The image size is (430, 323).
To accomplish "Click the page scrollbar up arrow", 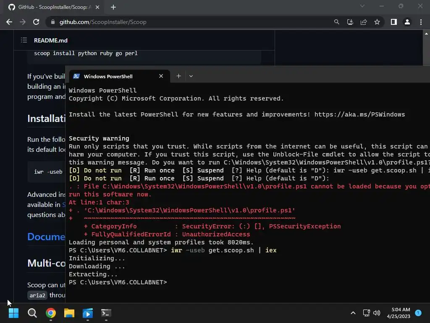I will 426,34.
